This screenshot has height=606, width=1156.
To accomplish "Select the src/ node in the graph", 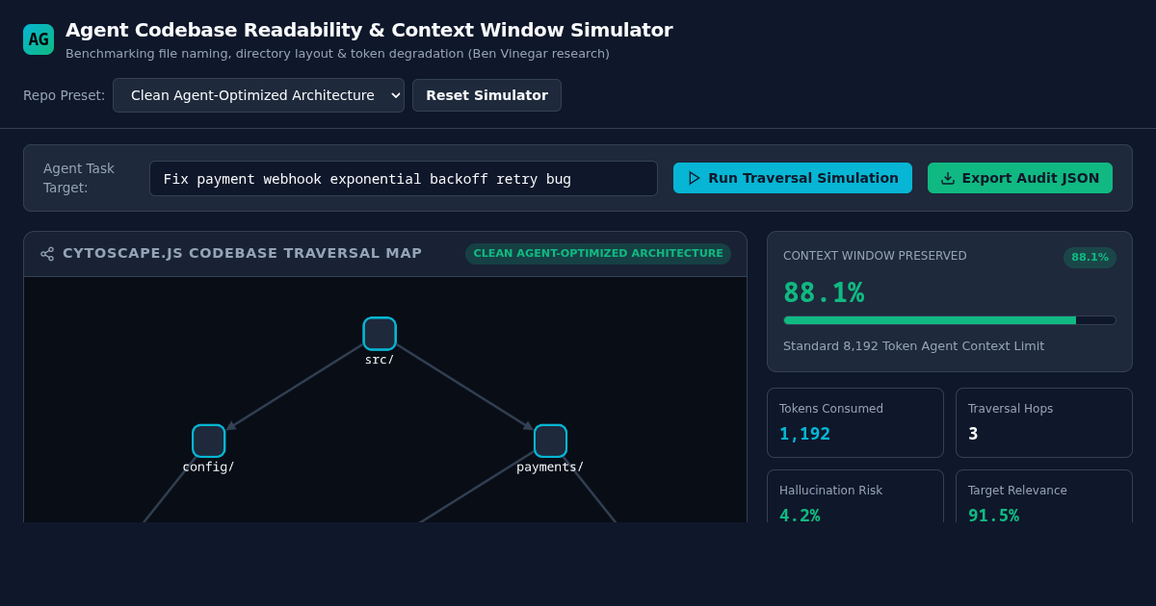I will click(x=380, y=334).
